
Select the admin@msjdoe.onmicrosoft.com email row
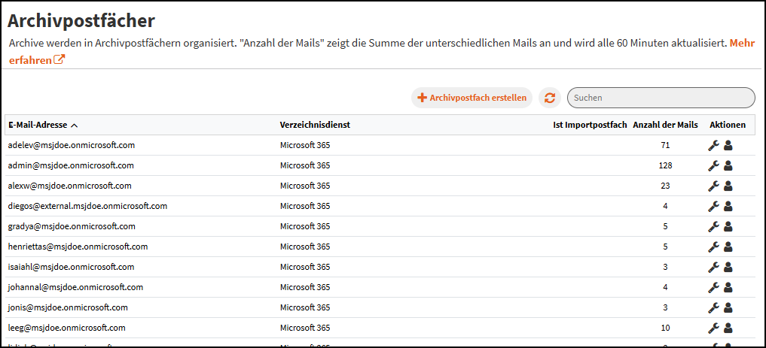[71, 165]
